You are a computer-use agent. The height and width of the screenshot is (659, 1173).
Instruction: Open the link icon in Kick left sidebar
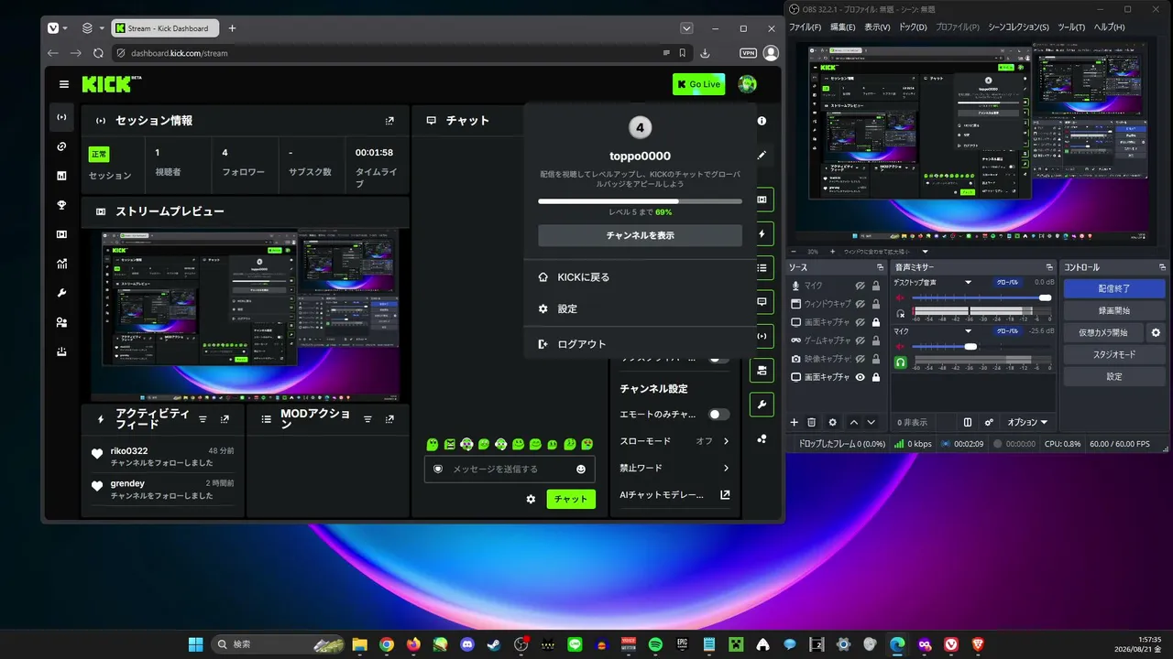[x=61, y=146]
